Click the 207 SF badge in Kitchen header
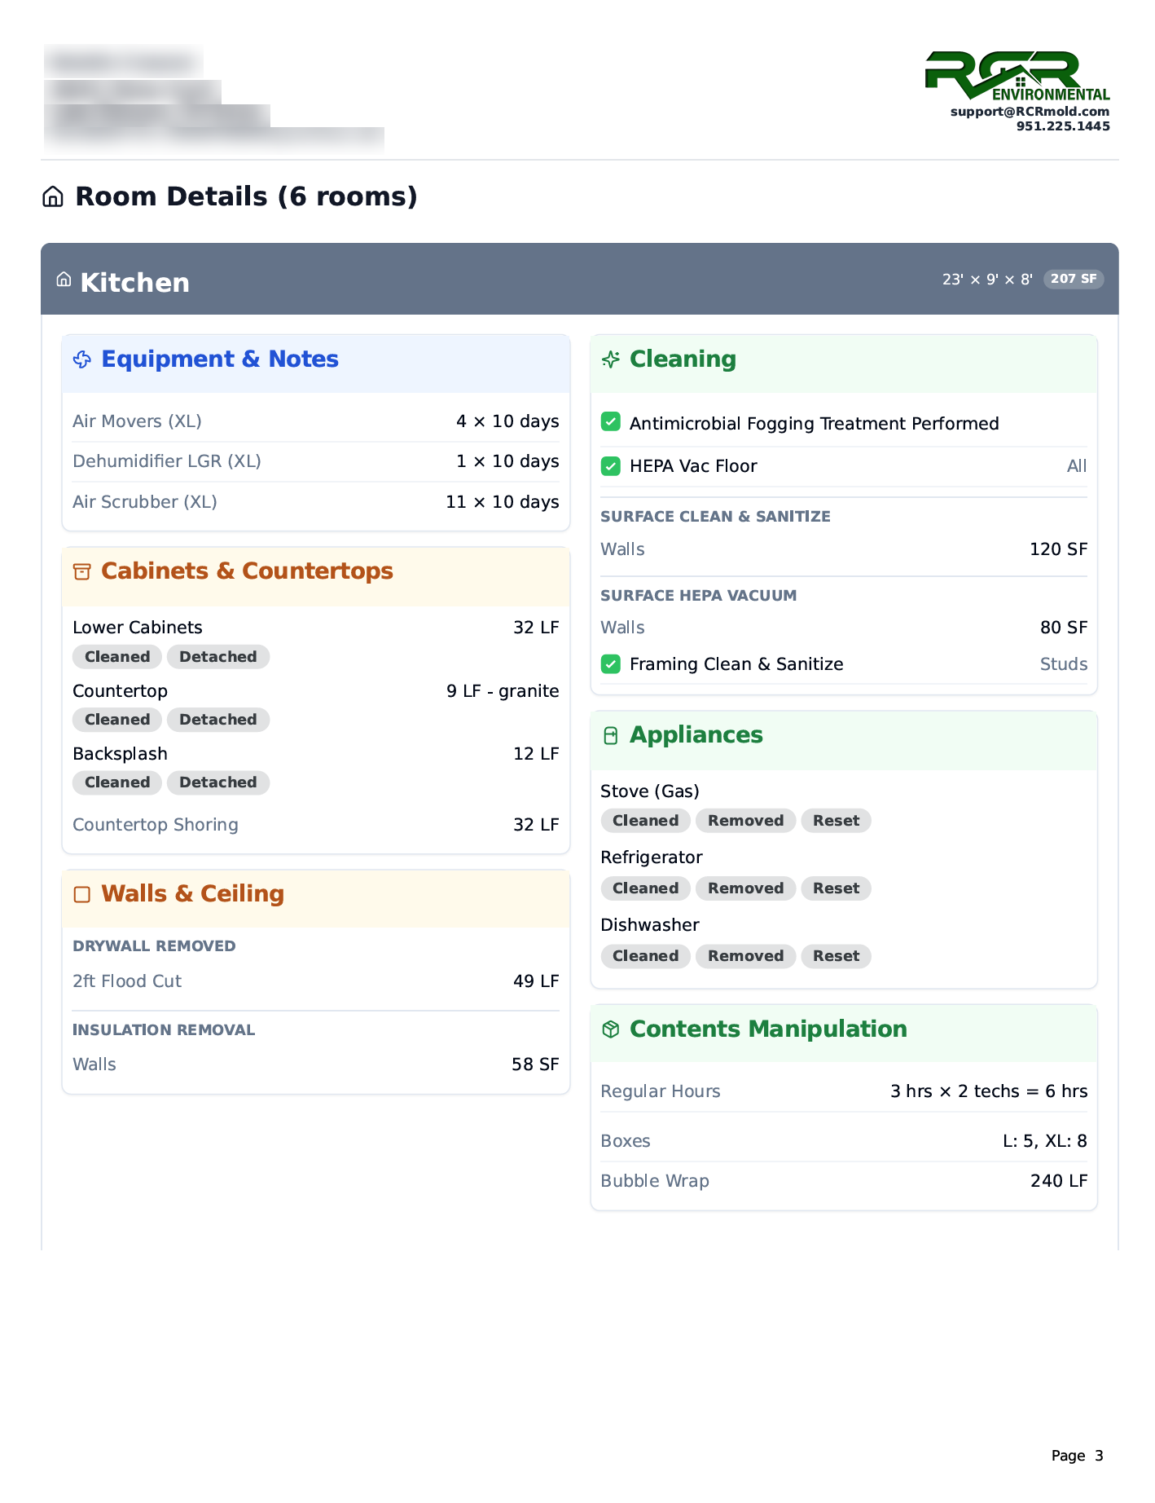1155x1503 pixels. click(x=1074, y=279)
